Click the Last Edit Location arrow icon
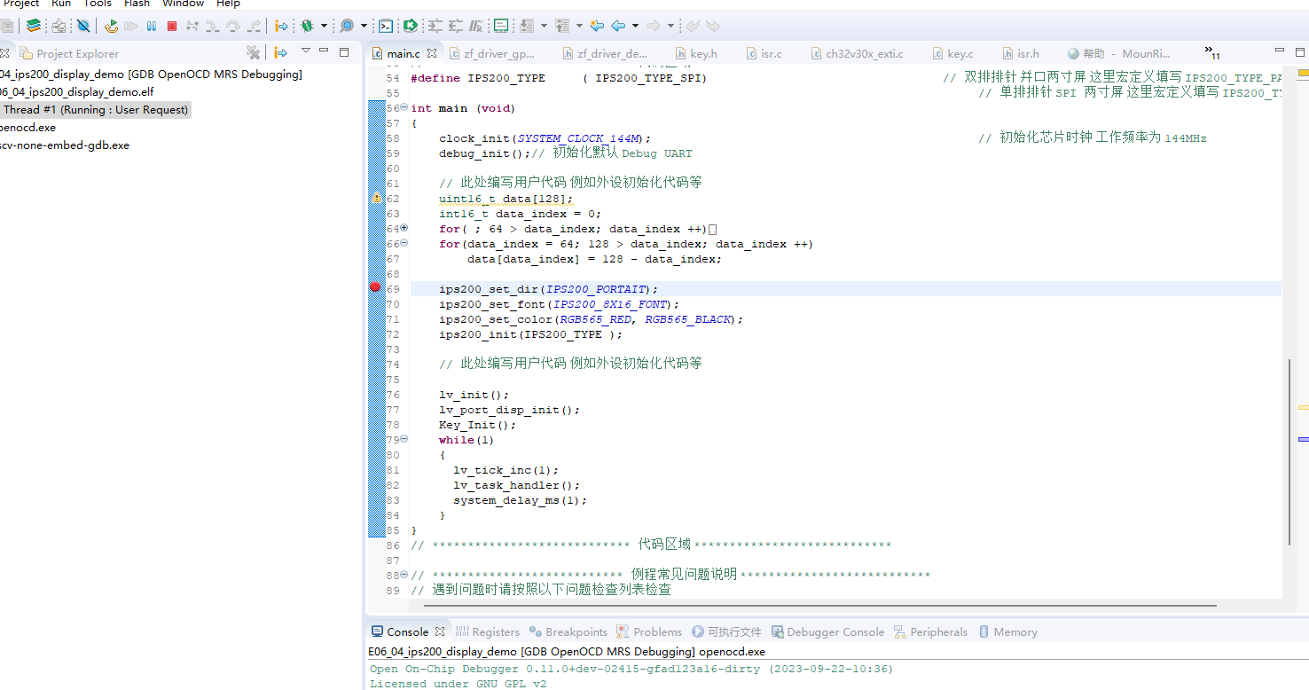The height and width of the screenshot is (690, 1309). tap(597, 26)
